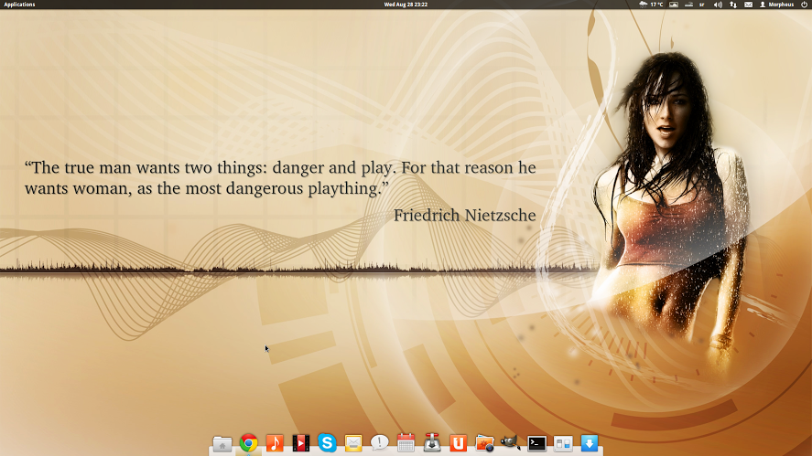Image resolution: width=812 pixels, height=456 pixels.
Task: Open the weather indicator showing 17 °C
Action: tap(652, 5)
